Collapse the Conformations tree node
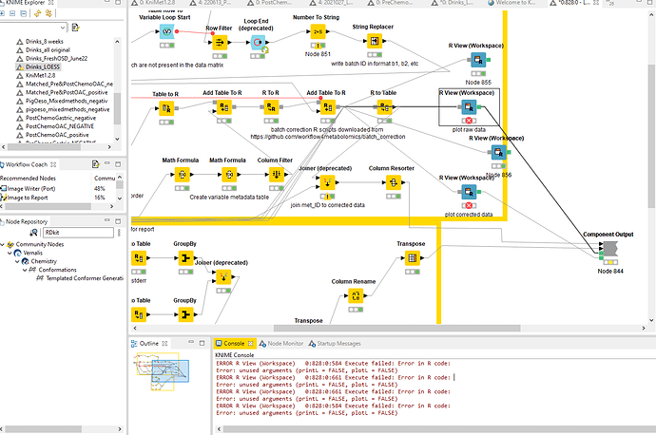 coord(25,270)
